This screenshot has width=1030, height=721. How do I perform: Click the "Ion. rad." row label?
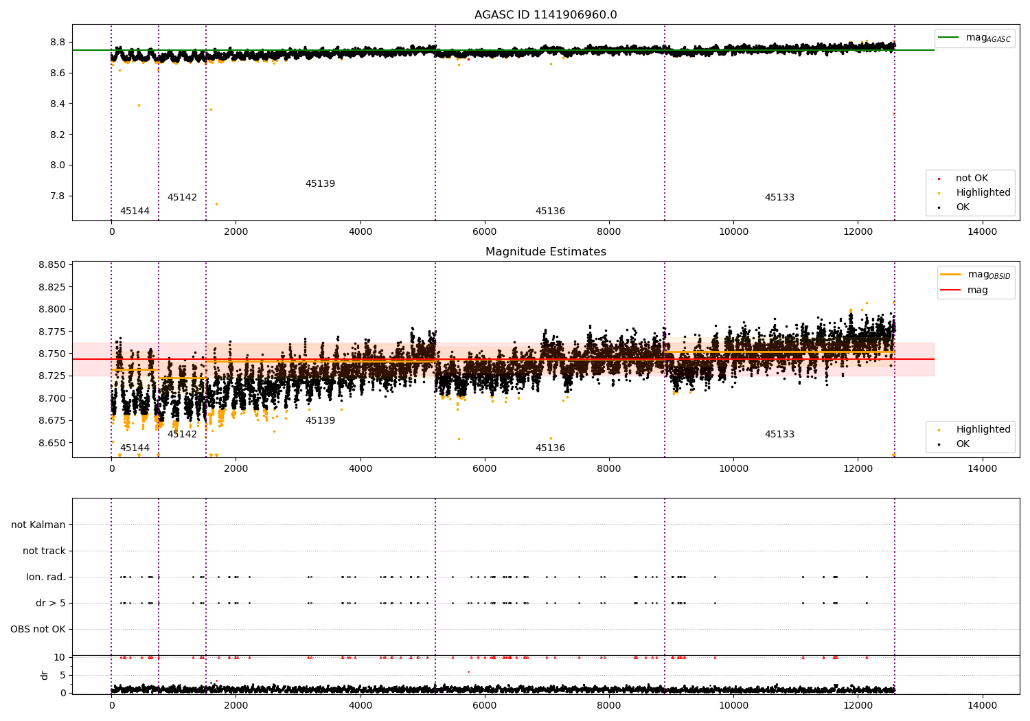[x=46, y=577]
